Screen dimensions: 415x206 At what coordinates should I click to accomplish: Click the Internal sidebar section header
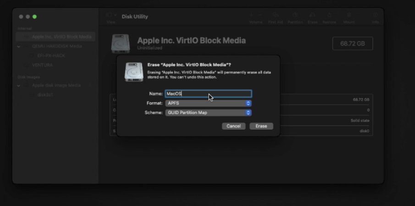25,28
